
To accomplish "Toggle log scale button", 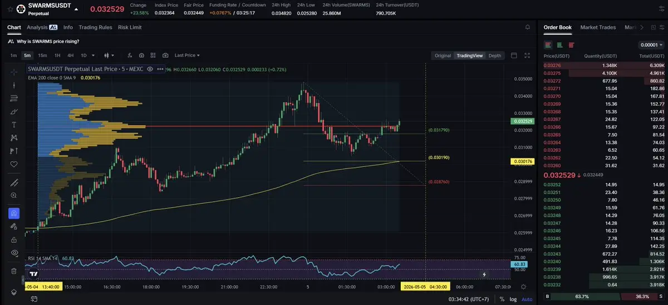I will [x=513, y=299].
